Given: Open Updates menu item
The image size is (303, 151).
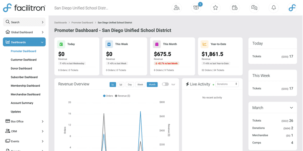Looking at the screenshot, I should 16,112.
